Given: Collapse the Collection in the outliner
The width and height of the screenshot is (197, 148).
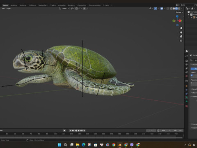Looking at the screenshot, I should 189,14.
